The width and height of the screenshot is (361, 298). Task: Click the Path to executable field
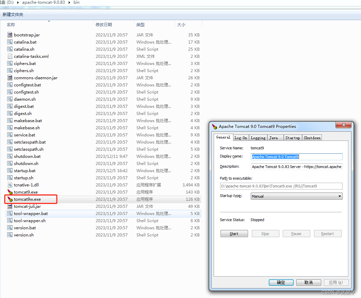281,186
